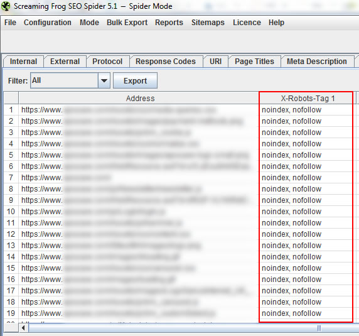The height and width of the screenshot is (336, 359).
Task: Select the address cell in row 14
Action: (x=139, y=257)
